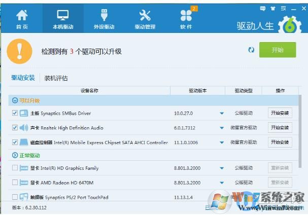
Task: Click the motherboard icon of Synaptics SMBus row
Action: click(24, 113)
